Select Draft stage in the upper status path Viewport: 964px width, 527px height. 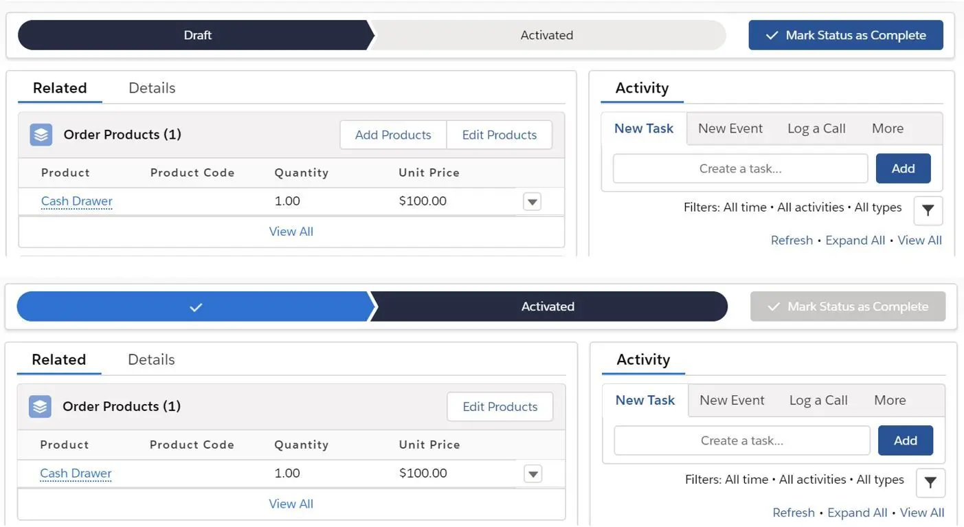click(x=195, y=35)
